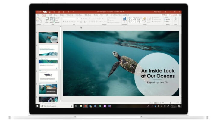Click the Tell me search field
This screenshot has width=217, height=122.
pos(120,15)
